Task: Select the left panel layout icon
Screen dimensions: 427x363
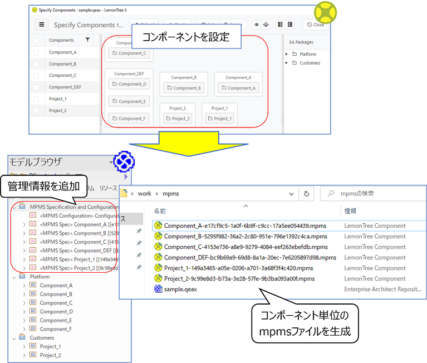Action: click(x=280, y=24)
